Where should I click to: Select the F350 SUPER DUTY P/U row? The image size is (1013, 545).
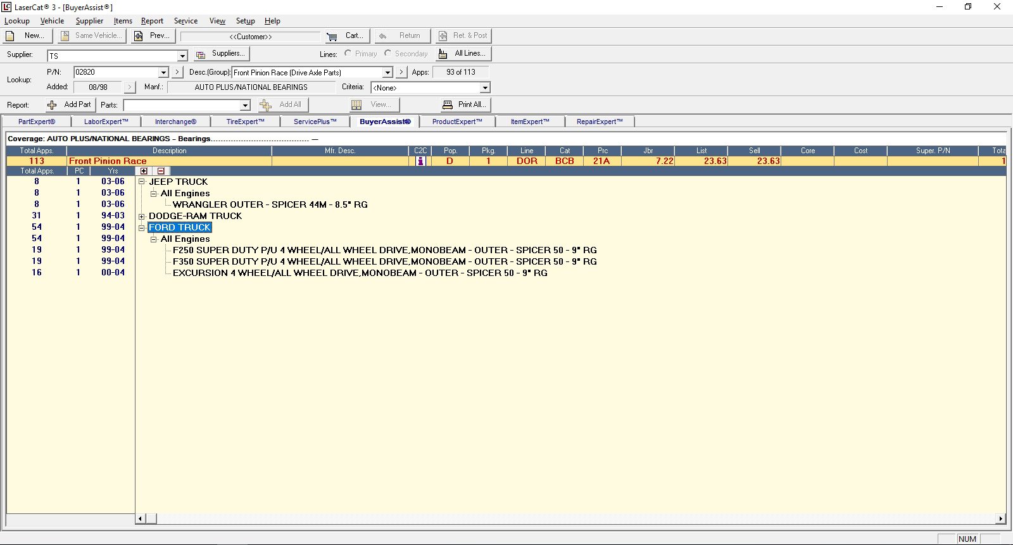[385, 261]
